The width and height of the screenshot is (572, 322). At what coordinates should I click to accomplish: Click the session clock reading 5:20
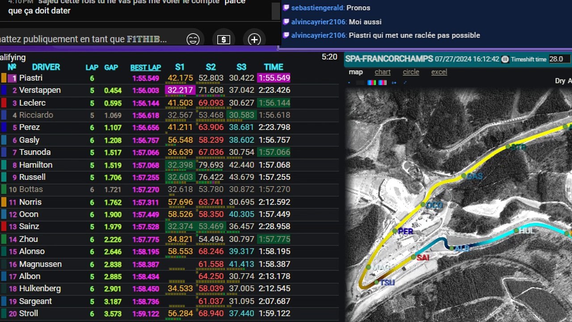pyautogui.click(x=329, y=57)
